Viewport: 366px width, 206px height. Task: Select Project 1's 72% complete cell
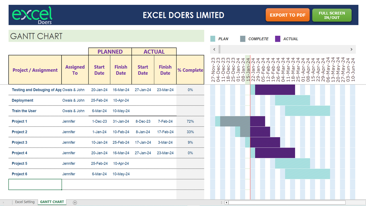click(190, 121)
